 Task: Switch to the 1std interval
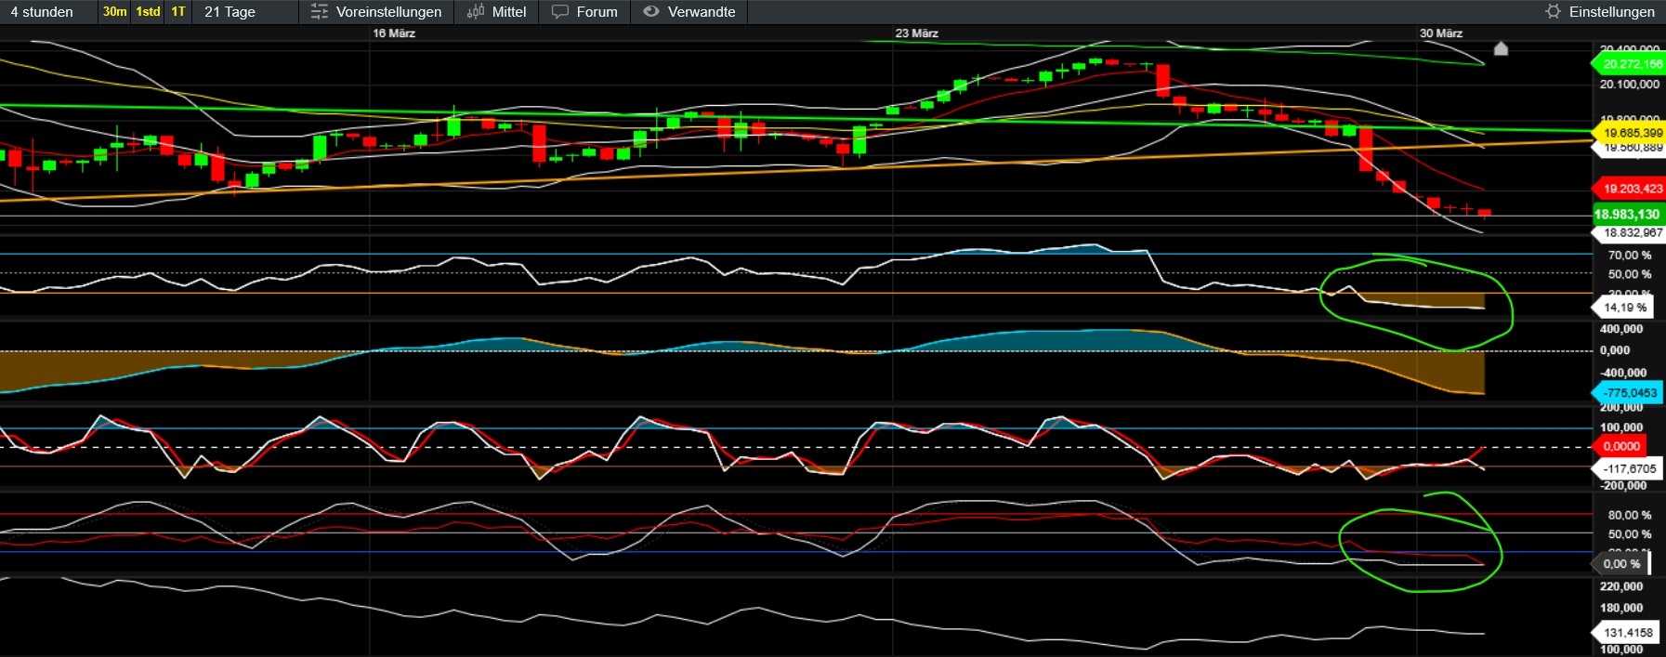click(x=148, y=12)
